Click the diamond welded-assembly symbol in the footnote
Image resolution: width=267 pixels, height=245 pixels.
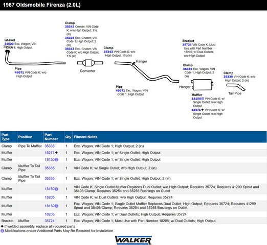(x=2, y=226)
